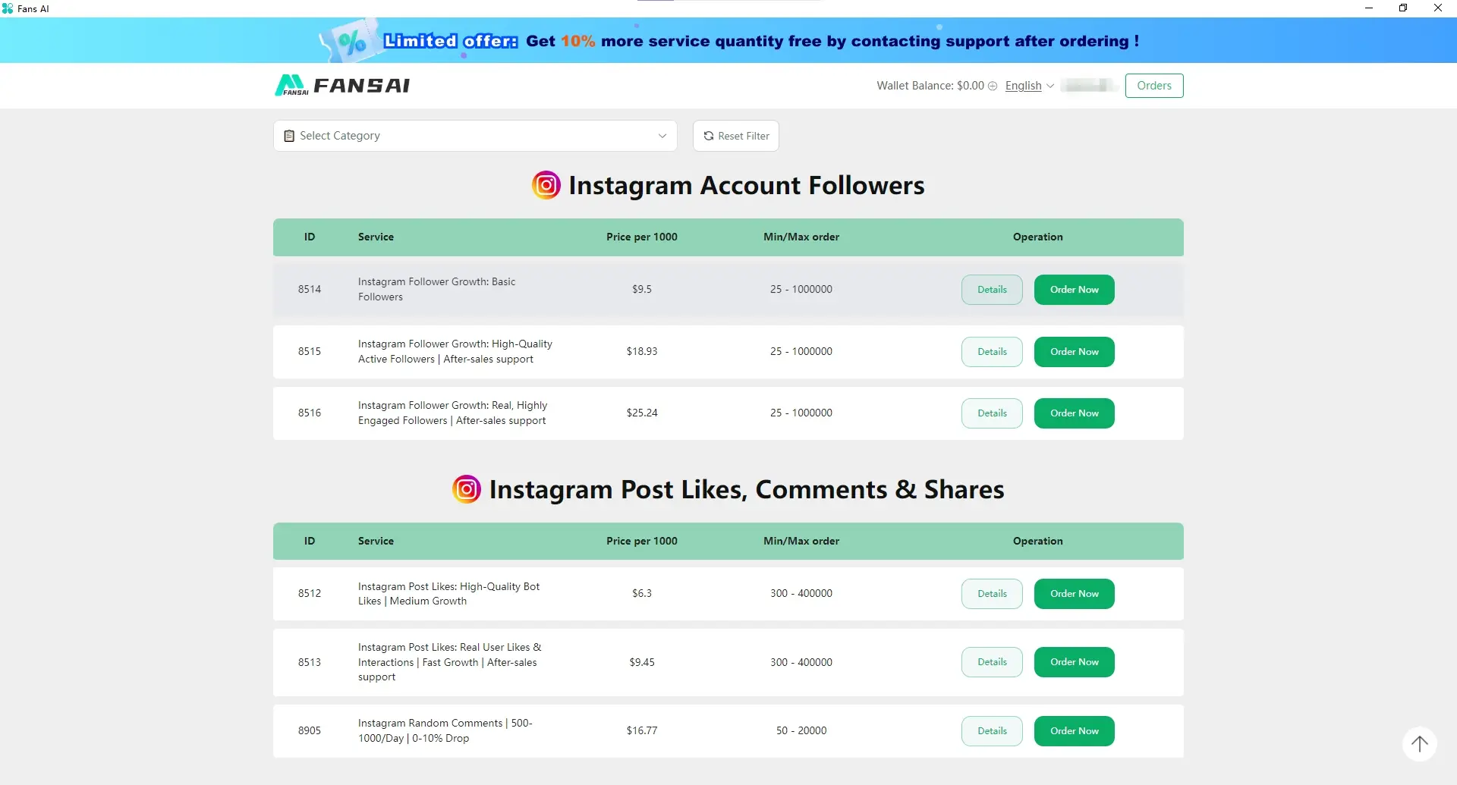Click the percent coupon icon in banner
Viewport: 1457px width, 785px height.
click(351, 42)
